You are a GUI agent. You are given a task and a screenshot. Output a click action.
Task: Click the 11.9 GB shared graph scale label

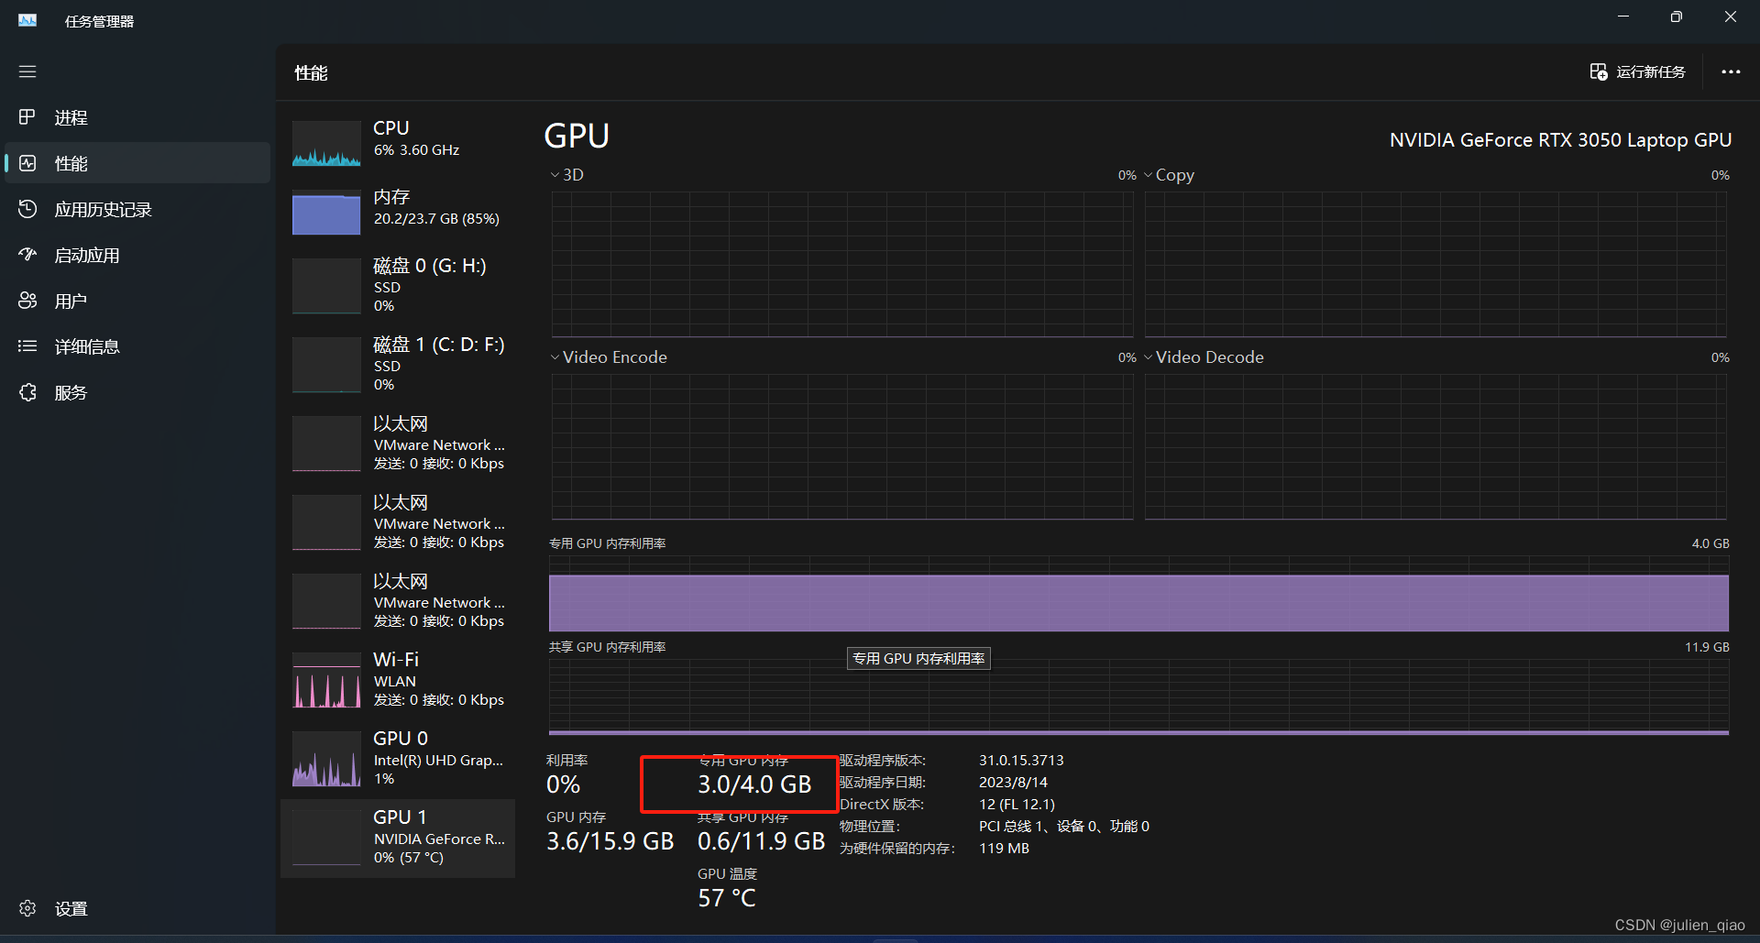[1707, 647]
